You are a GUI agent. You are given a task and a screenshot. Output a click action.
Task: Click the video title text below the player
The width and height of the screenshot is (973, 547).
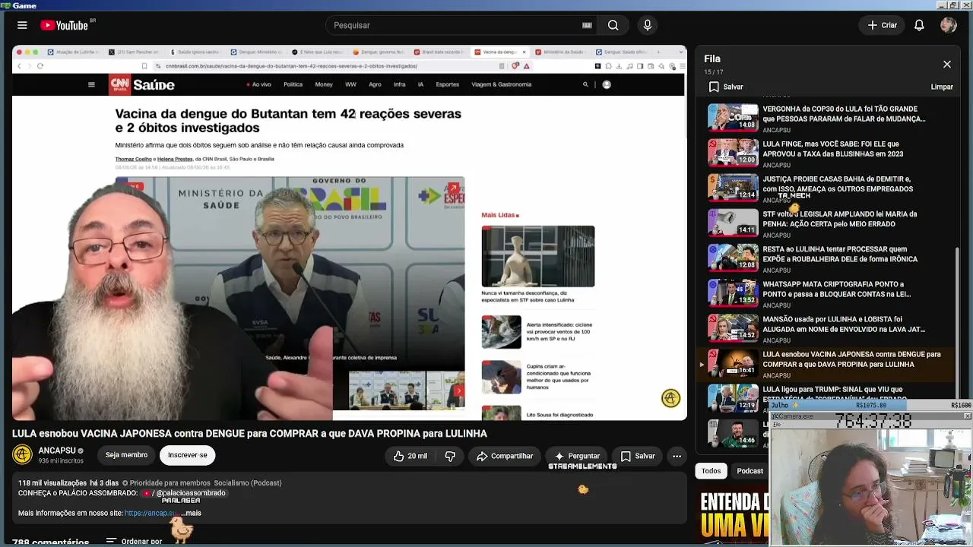(249, 433)
